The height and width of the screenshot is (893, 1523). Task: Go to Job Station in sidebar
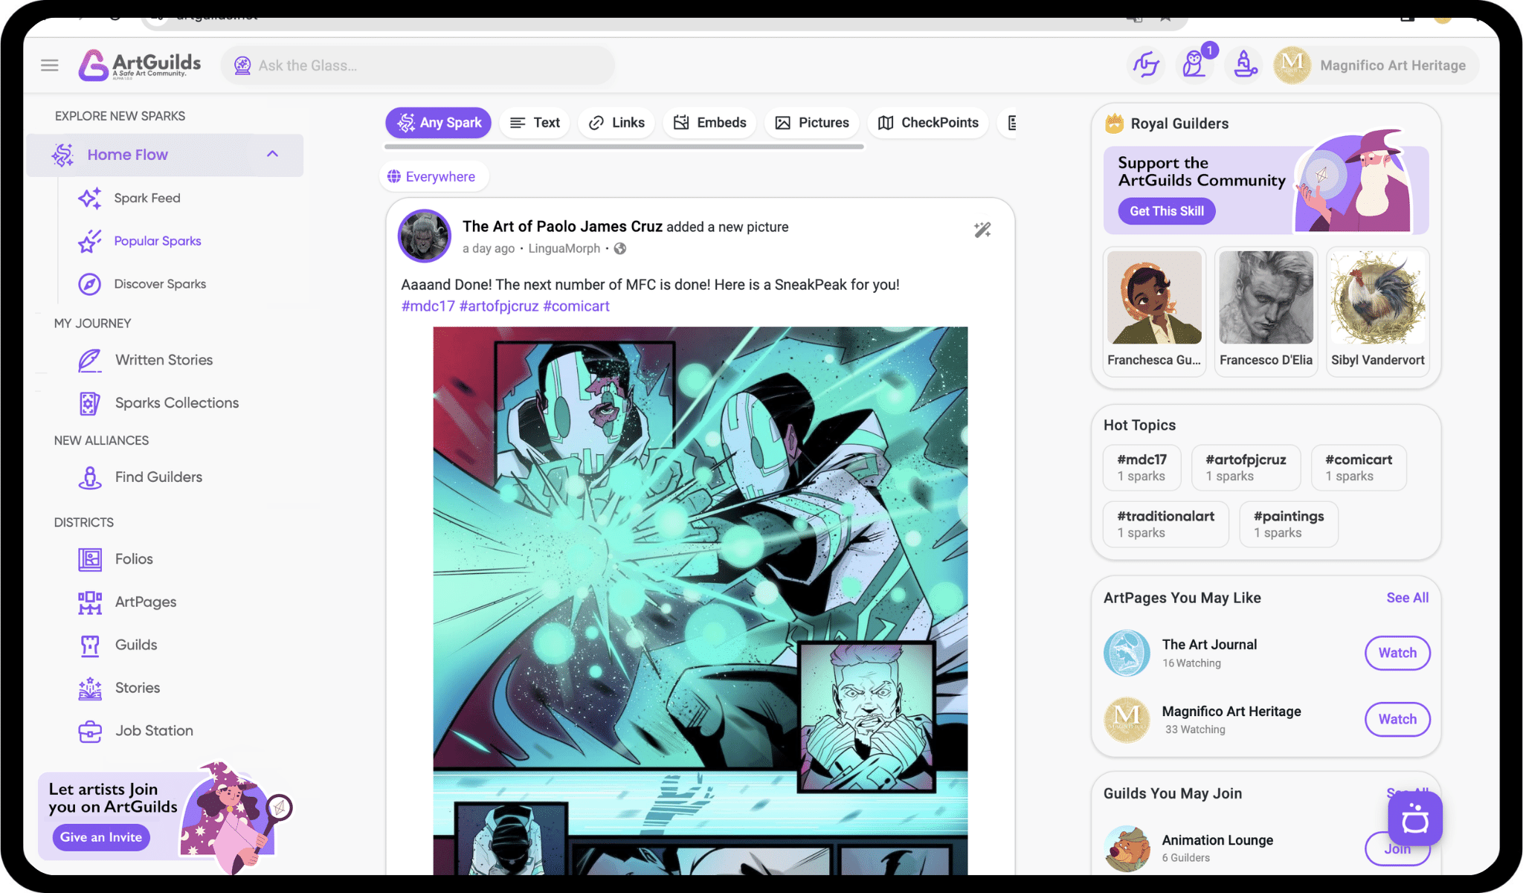(154, 731)
